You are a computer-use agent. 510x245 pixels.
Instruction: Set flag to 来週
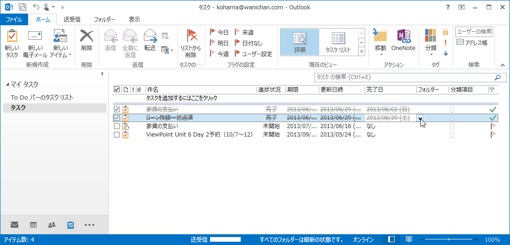click(244, 32)
